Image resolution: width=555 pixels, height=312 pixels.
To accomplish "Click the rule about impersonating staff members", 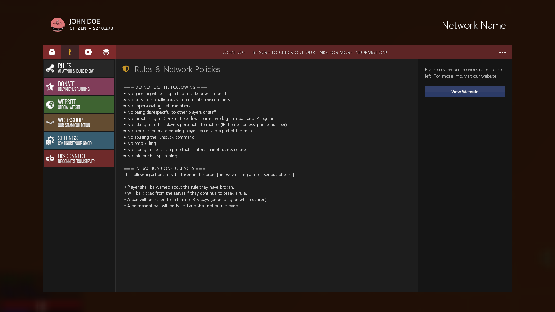I will pos(157,106).
